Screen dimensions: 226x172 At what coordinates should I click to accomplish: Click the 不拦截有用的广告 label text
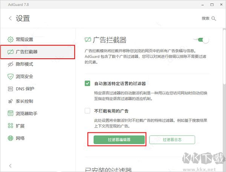pyautogui.click(x=111, y=111)
